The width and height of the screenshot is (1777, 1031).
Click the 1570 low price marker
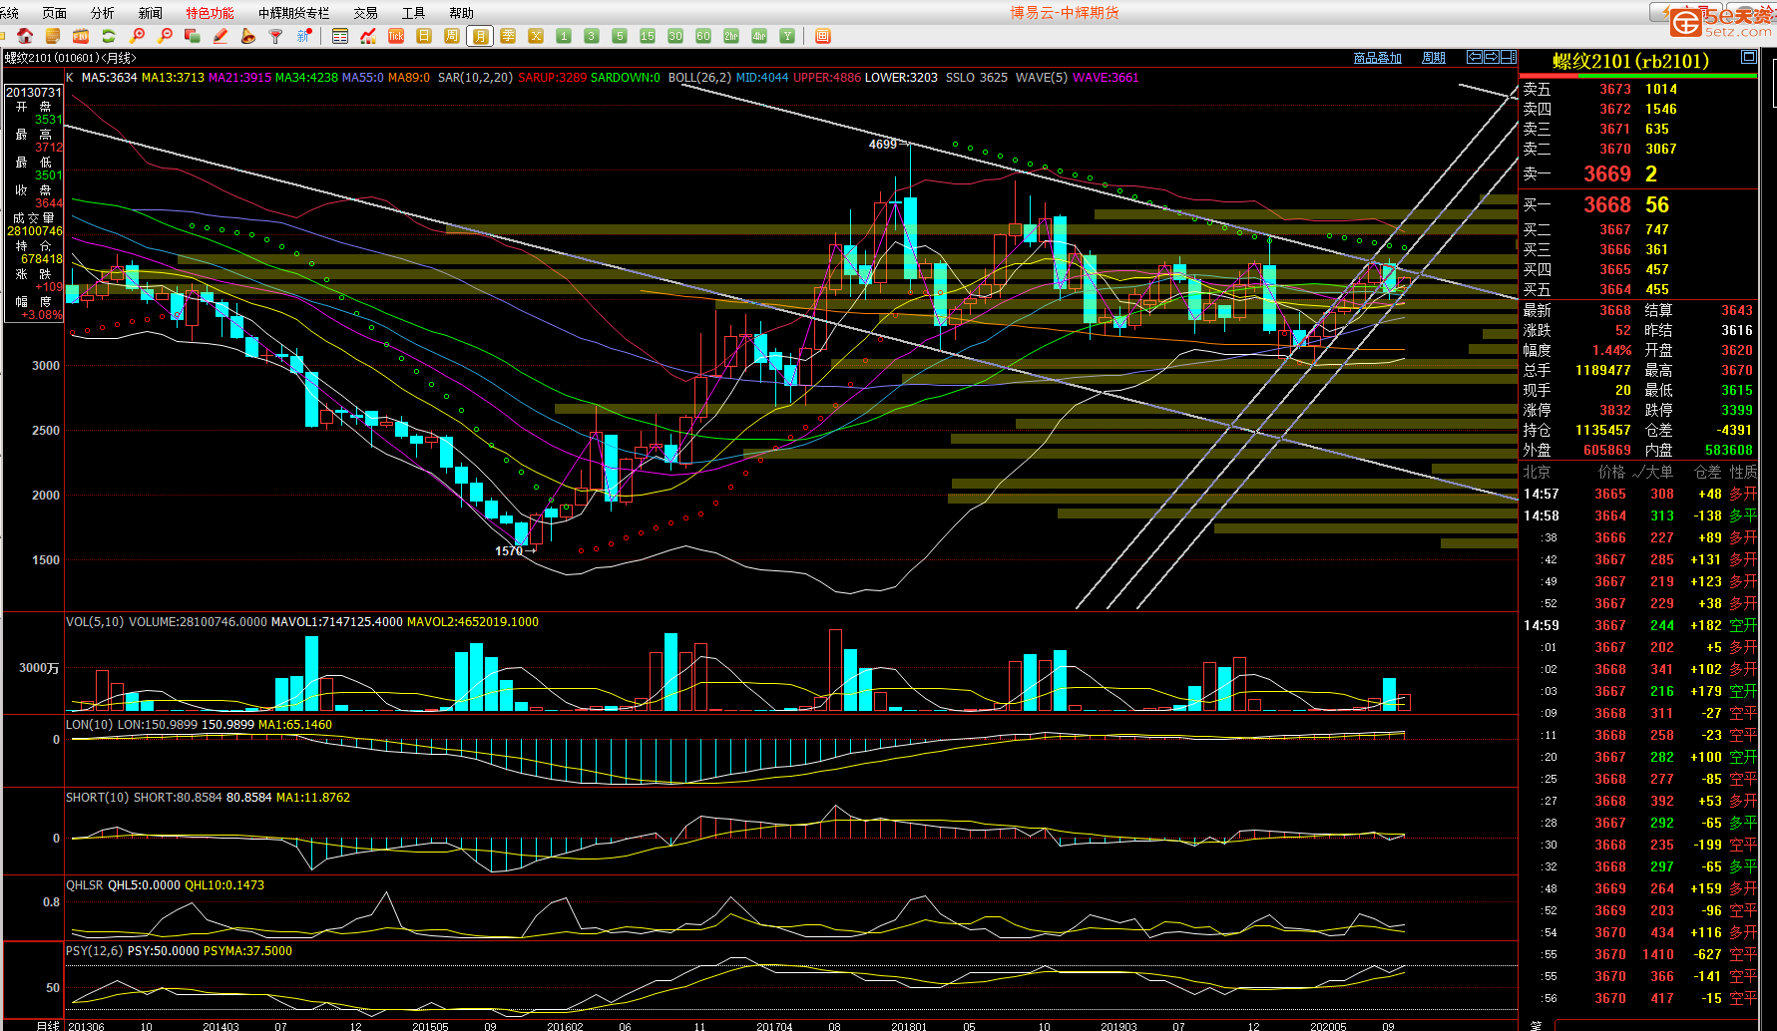(509, 551)
